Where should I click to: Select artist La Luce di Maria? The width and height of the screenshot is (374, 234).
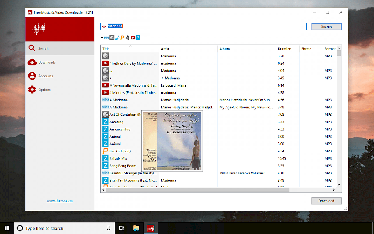[173, 85]
